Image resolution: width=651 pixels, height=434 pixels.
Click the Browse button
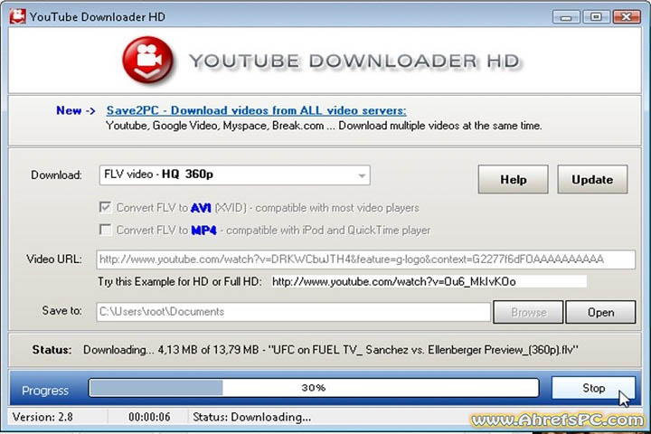(528, 312)
